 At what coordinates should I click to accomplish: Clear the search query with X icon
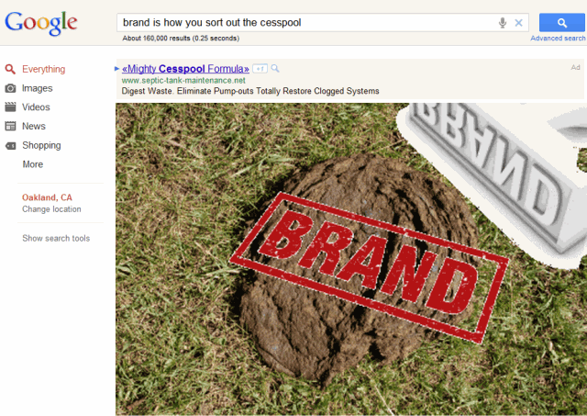[x=518, y=23]
